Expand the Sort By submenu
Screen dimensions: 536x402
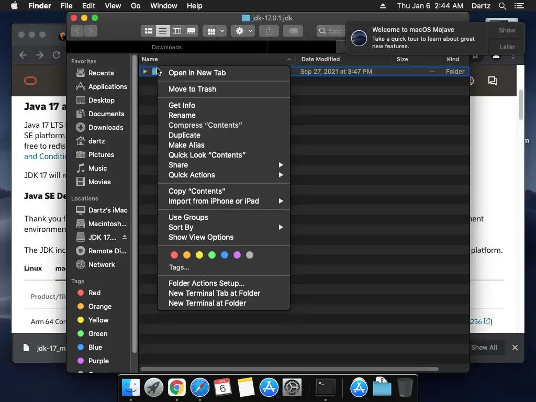tap(224, 227)
